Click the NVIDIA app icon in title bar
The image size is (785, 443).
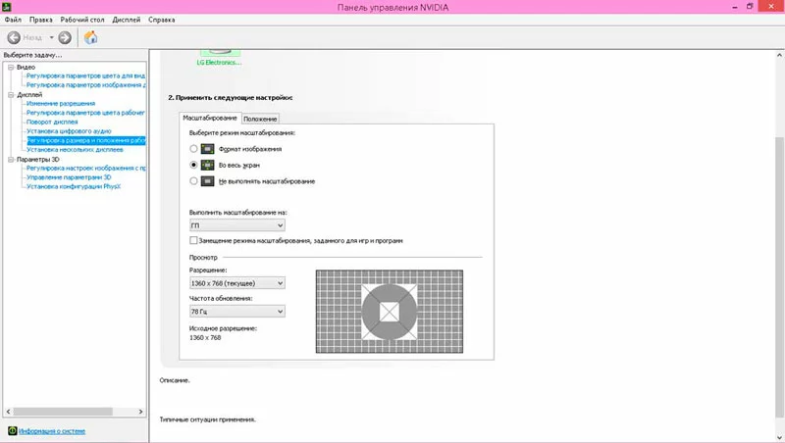[x=6, y=7]
